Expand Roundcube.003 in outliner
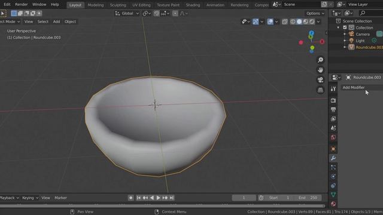 coord(345,47)
